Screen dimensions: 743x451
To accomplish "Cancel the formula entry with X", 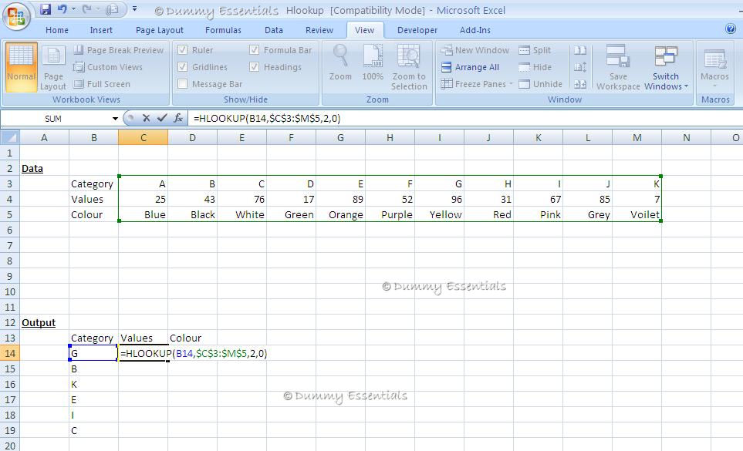I will click(146, 118).
